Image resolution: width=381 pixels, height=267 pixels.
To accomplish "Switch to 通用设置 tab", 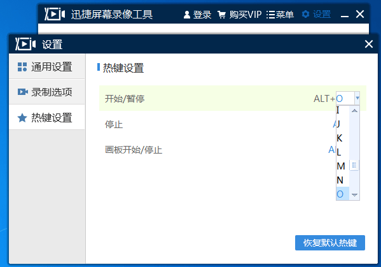I will 47,66.
